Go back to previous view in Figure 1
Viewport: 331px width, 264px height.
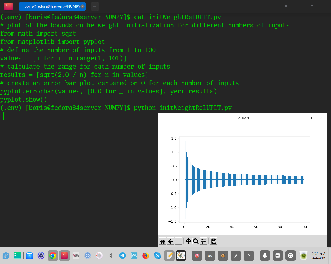(x=170, y=241)
